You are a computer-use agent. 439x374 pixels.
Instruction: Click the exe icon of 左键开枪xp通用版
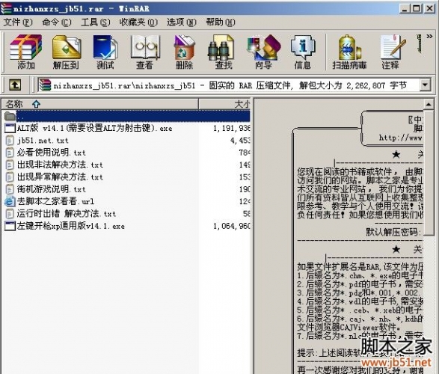point(10,226)
